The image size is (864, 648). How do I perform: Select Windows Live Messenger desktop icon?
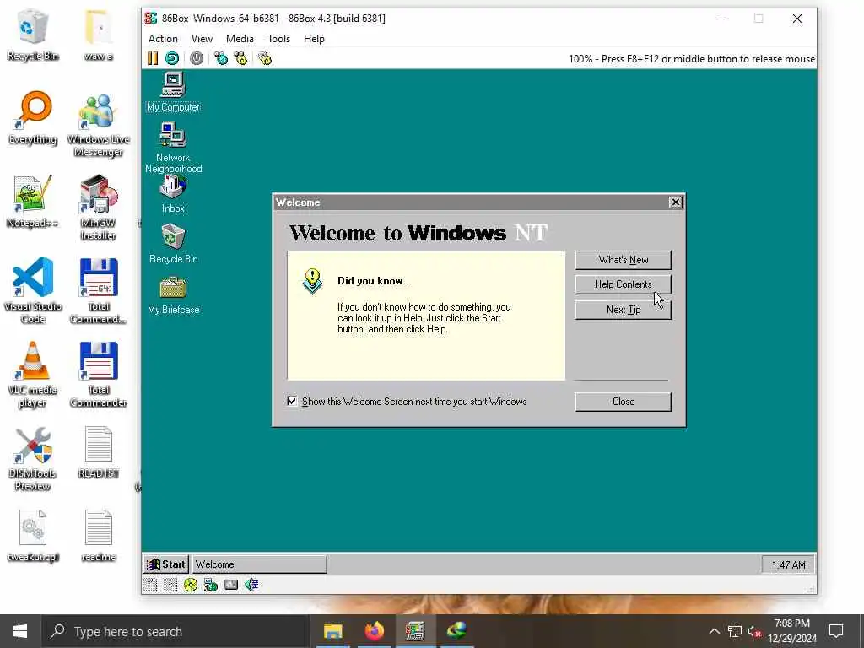click(98, 125)
